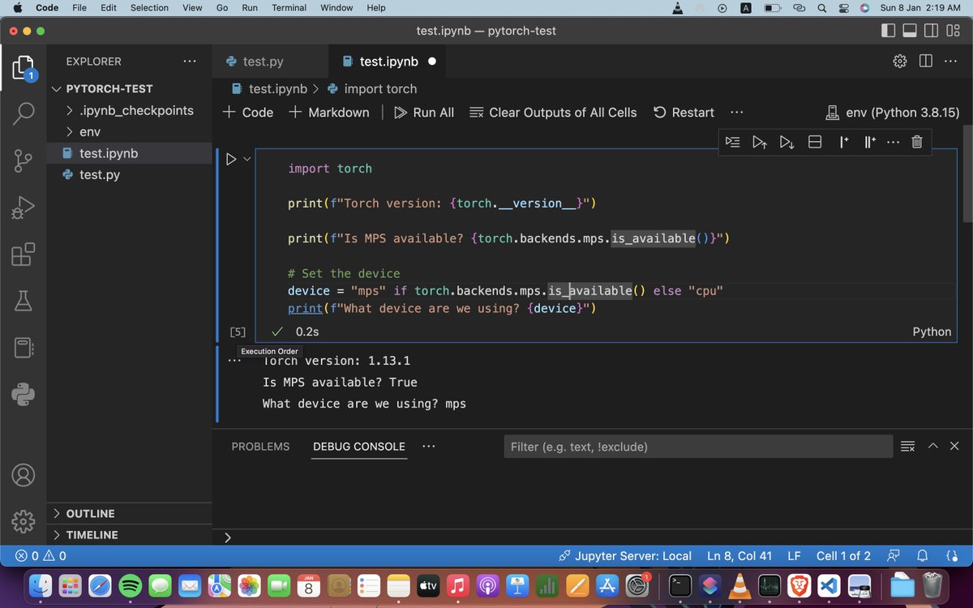Screen dimensions: 973x608
Task: Open the Extensions view
Action: [24, 255]
